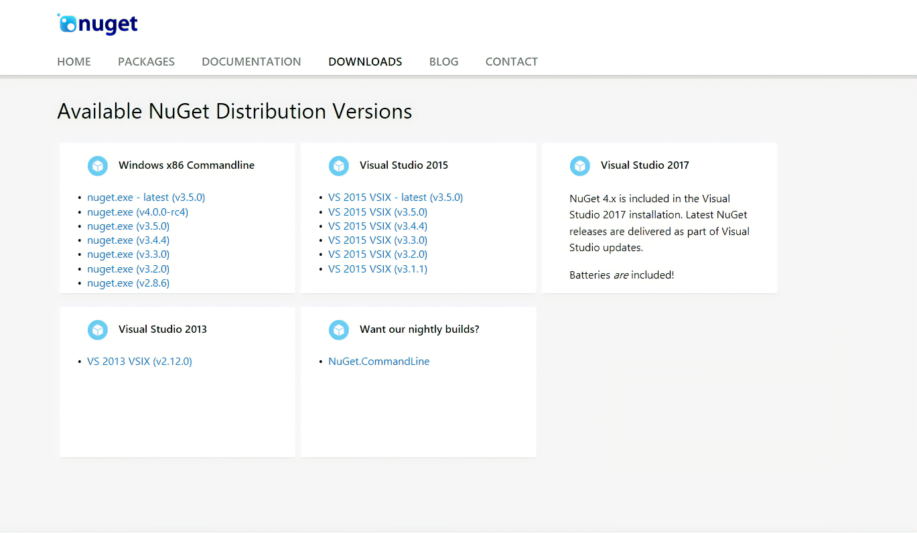This screenshot has width=917, height=533.
Task: Click the Batteries are included text
Action: 622,275
